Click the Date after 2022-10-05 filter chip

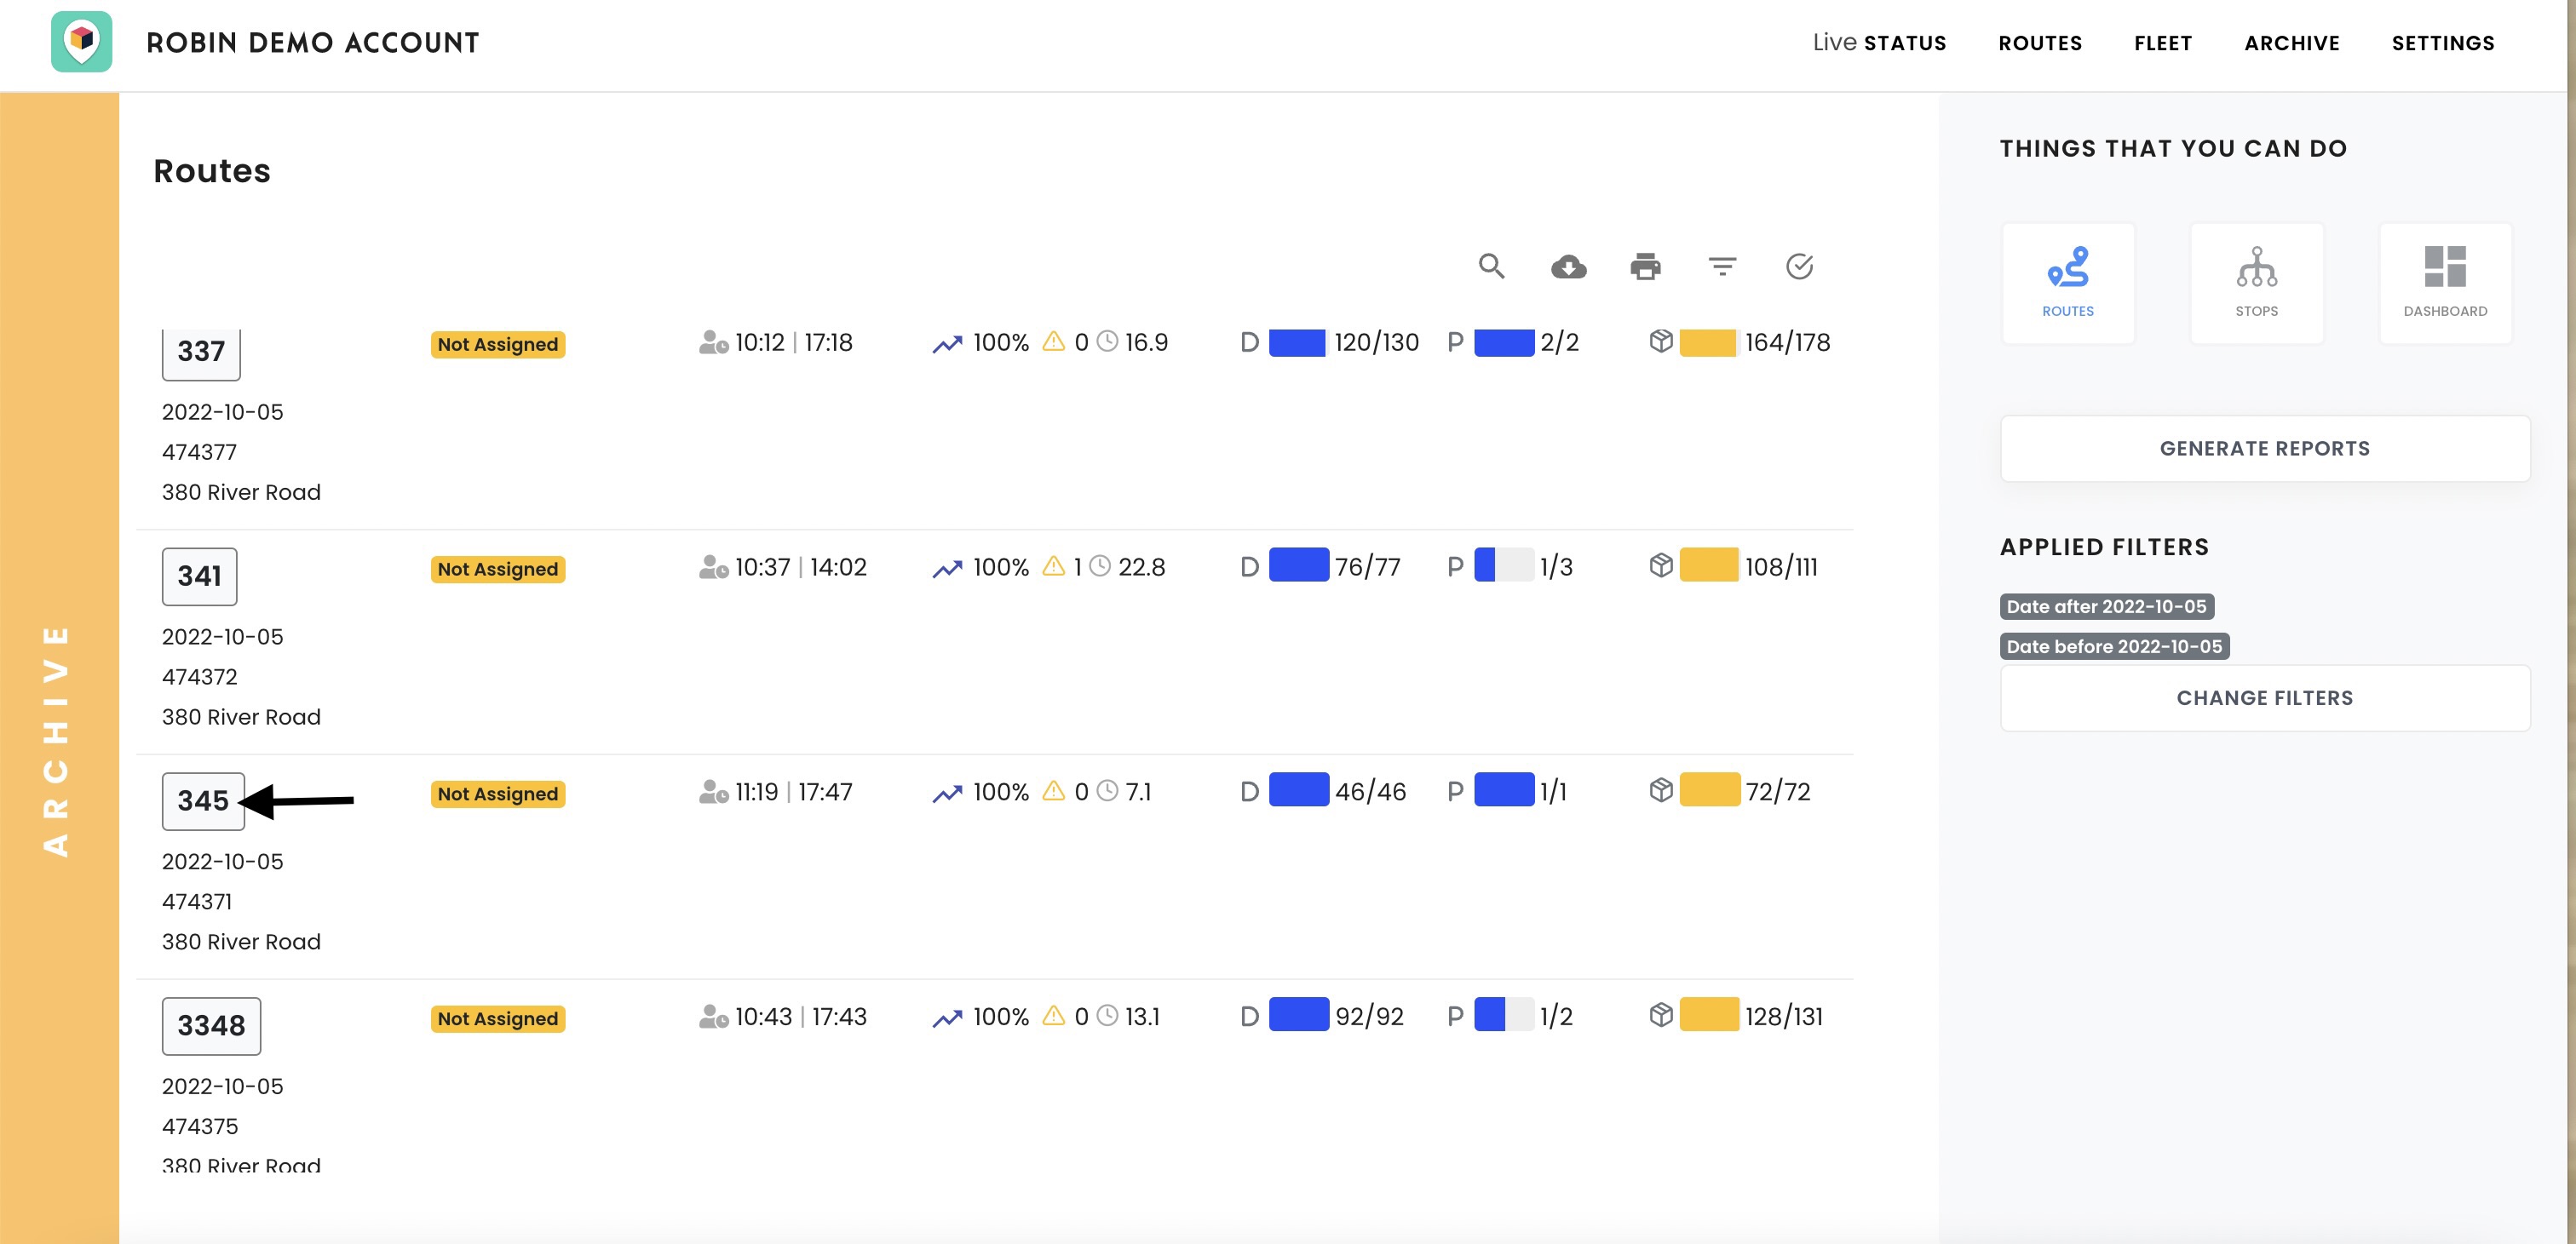2106,606
